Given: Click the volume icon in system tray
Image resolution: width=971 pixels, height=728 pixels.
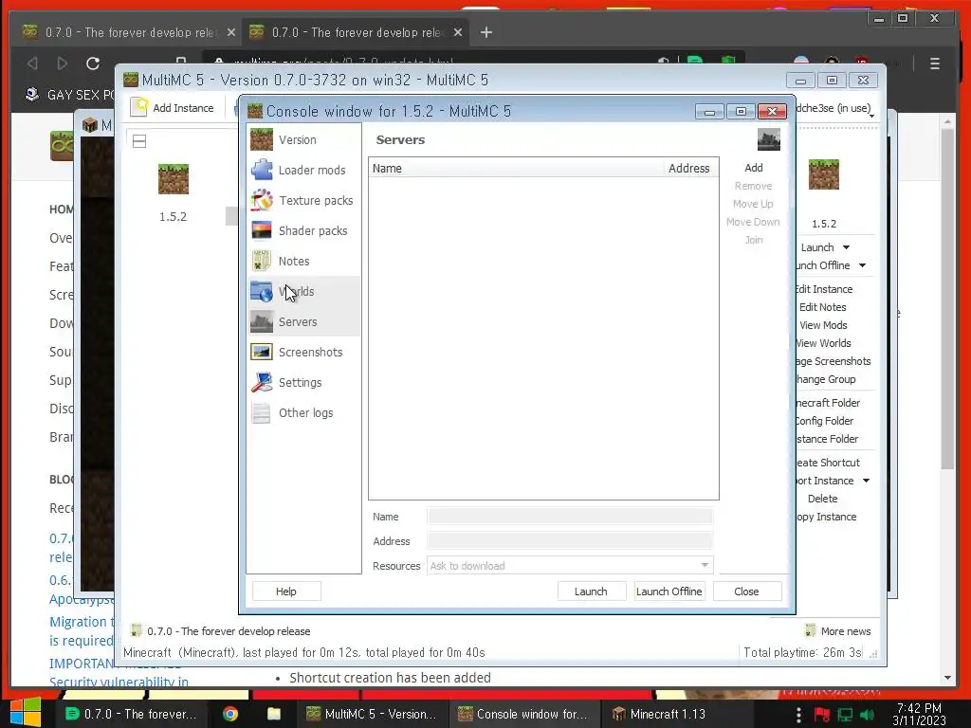Looking at the screenshot, I should pyautogui.click(x=867, y=715).
